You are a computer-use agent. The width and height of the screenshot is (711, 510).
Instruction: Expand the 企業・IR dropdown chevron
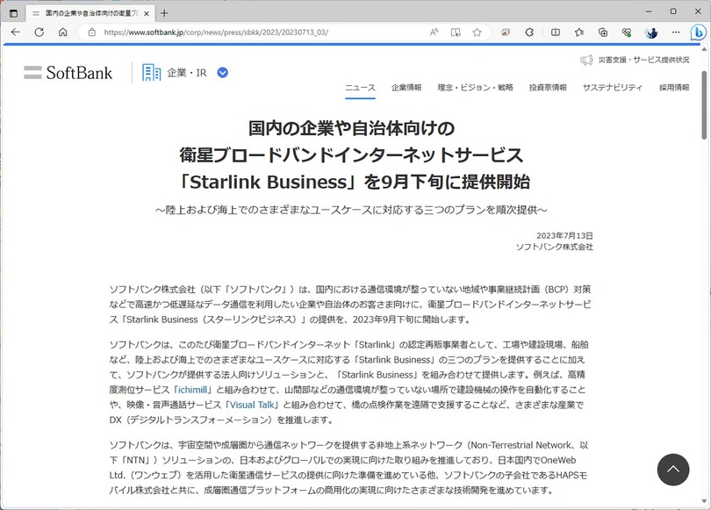223,73
